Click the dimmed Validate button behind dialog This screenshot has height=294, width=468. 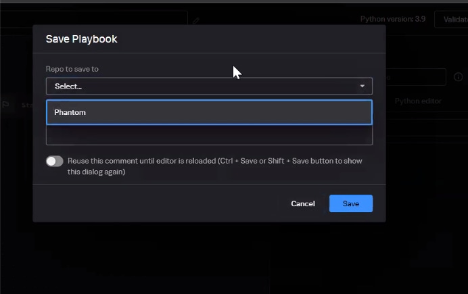(451, 20)
